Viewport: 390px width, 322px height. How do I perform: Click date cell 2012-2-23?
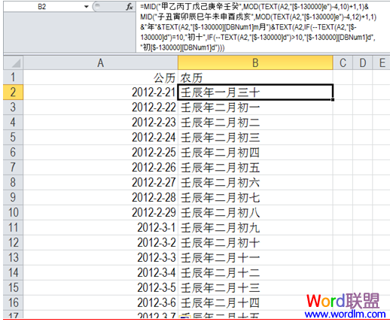click(100, 123)
